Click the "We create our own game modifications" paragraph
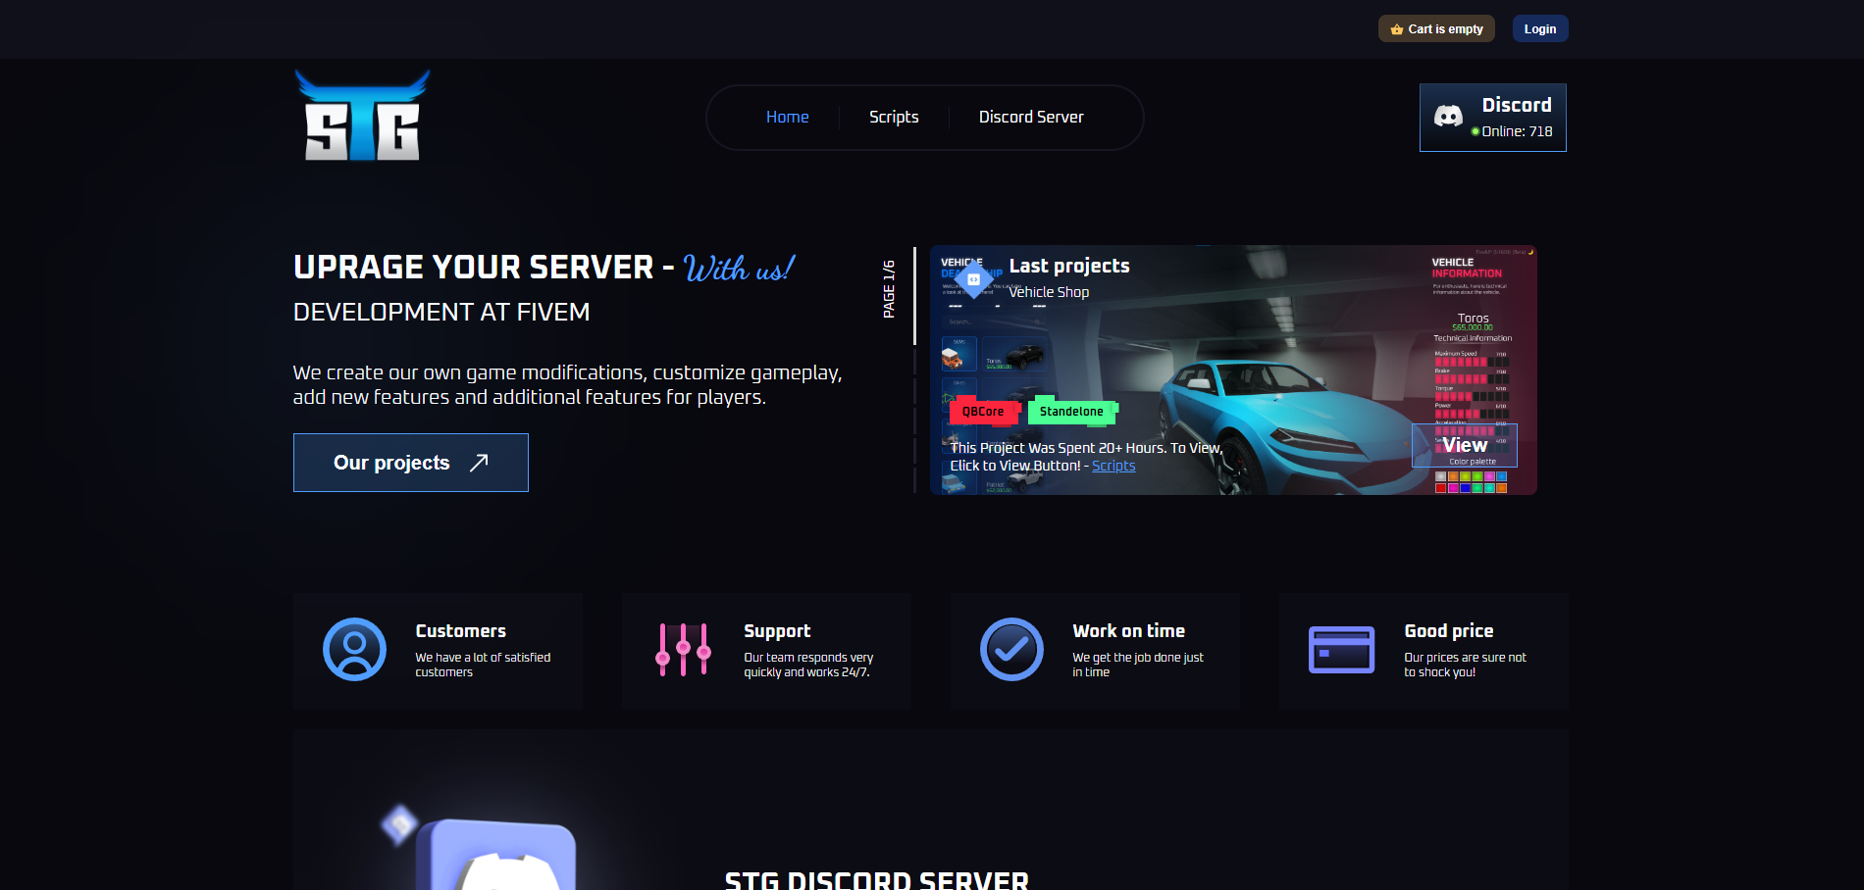 click(567, 384)
